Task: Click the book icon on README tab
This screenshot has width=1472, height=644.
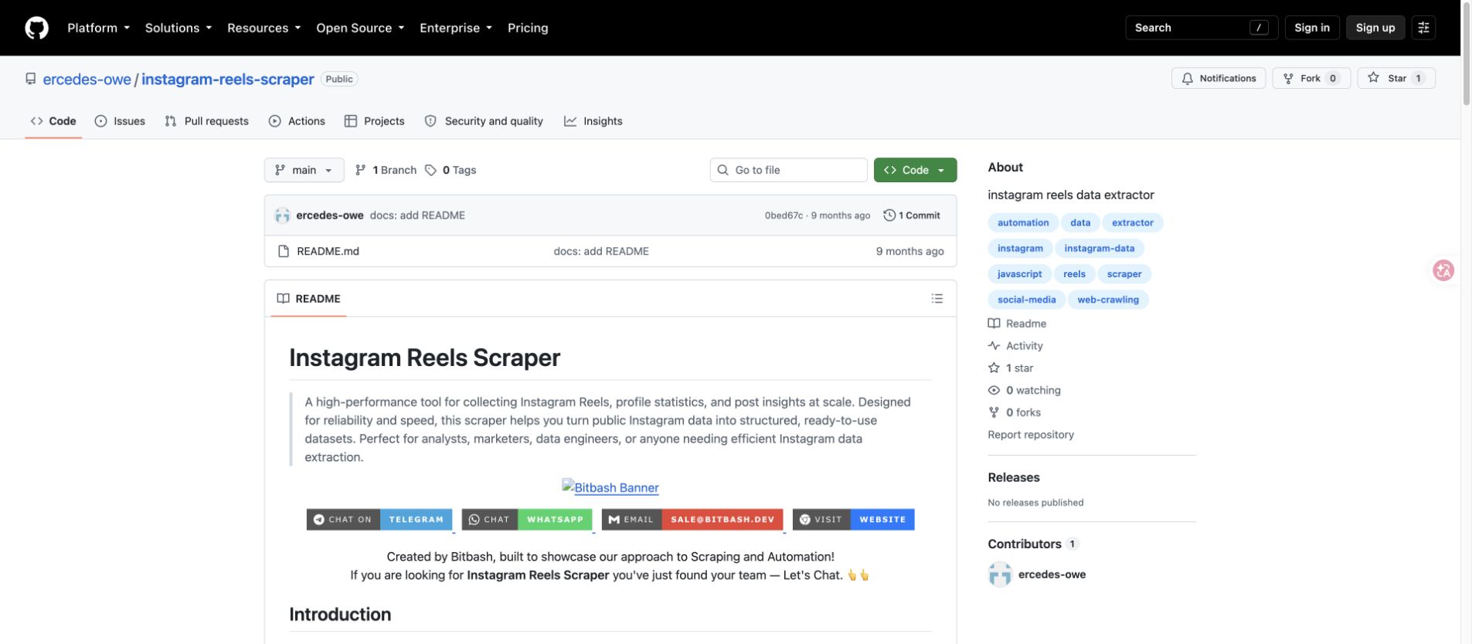Action: 283,298
